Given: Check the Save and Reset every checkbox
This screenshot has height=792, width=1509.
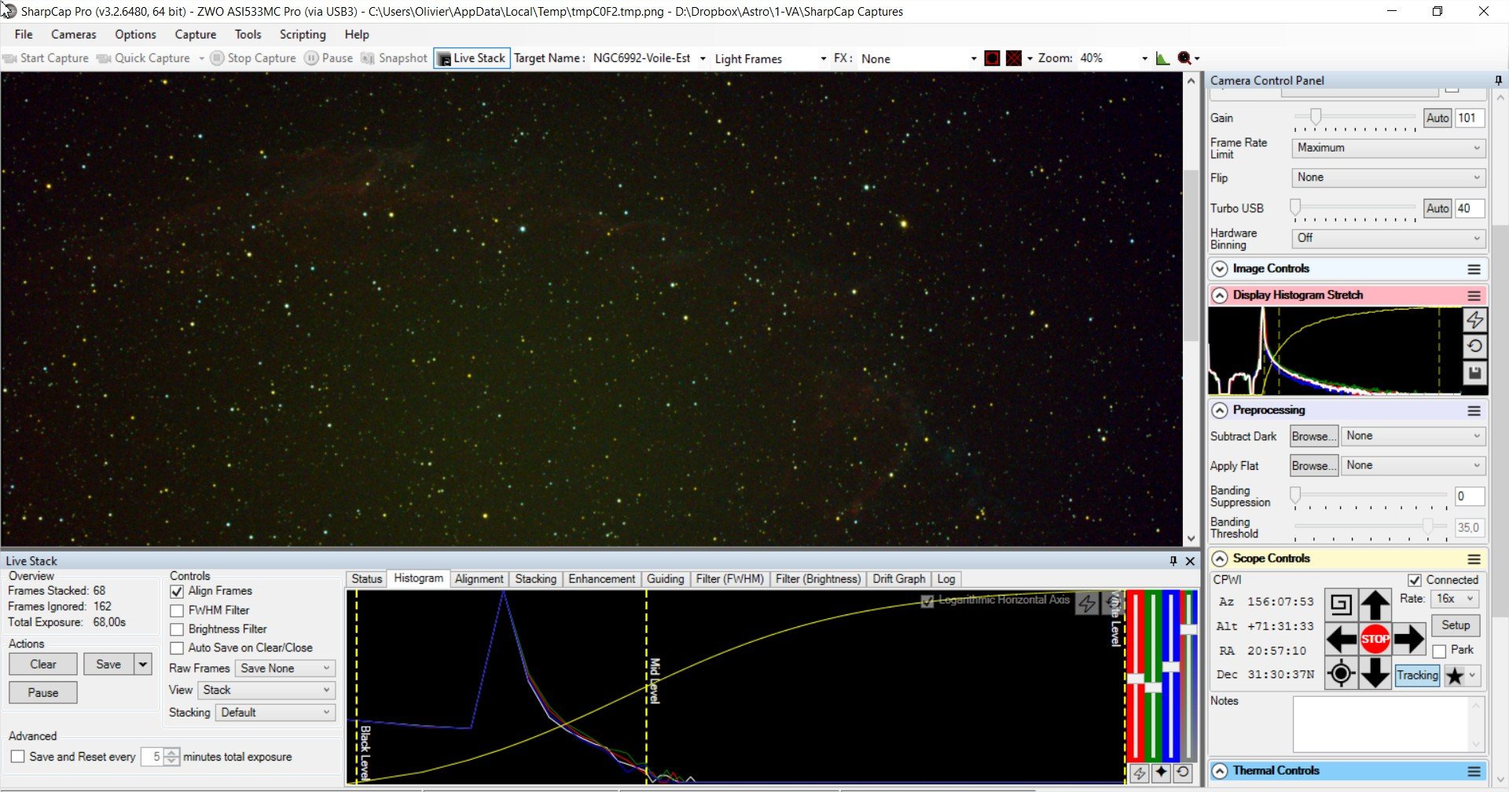Looking at the screenshot, I should (x=18, y=757).
